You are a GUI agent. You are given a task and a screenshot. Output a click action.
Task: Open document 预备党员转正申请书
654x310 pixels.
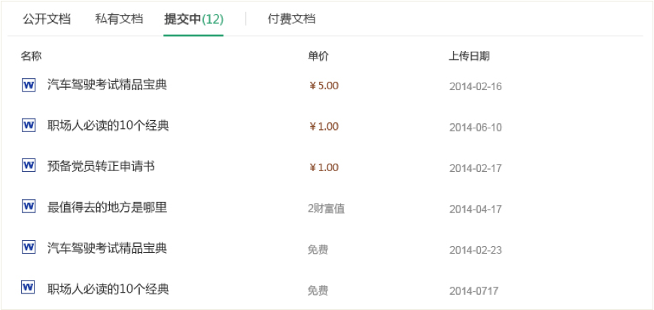pyautogui.click(x=101, y=167)
